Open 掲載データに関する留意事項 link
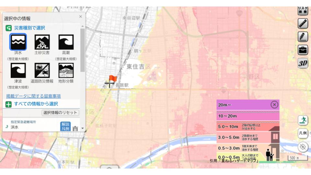This screenshot has height=175, width=311. pyautogui.click(x=33, y=96)
